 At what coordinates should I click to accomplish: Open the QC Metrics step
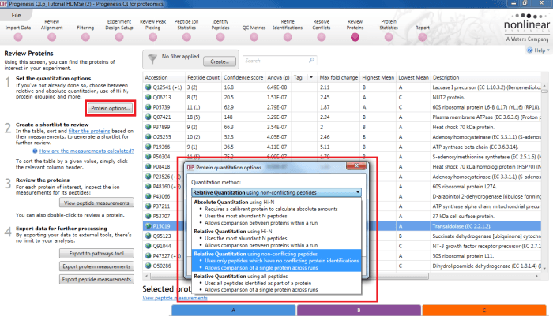click(x=254, y=37)
